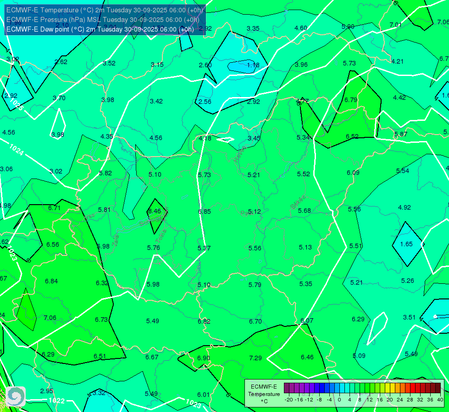This screenshot has width=449, height=412.
Task: Click the 6.52 temperature value
Action: coord(352,137)
